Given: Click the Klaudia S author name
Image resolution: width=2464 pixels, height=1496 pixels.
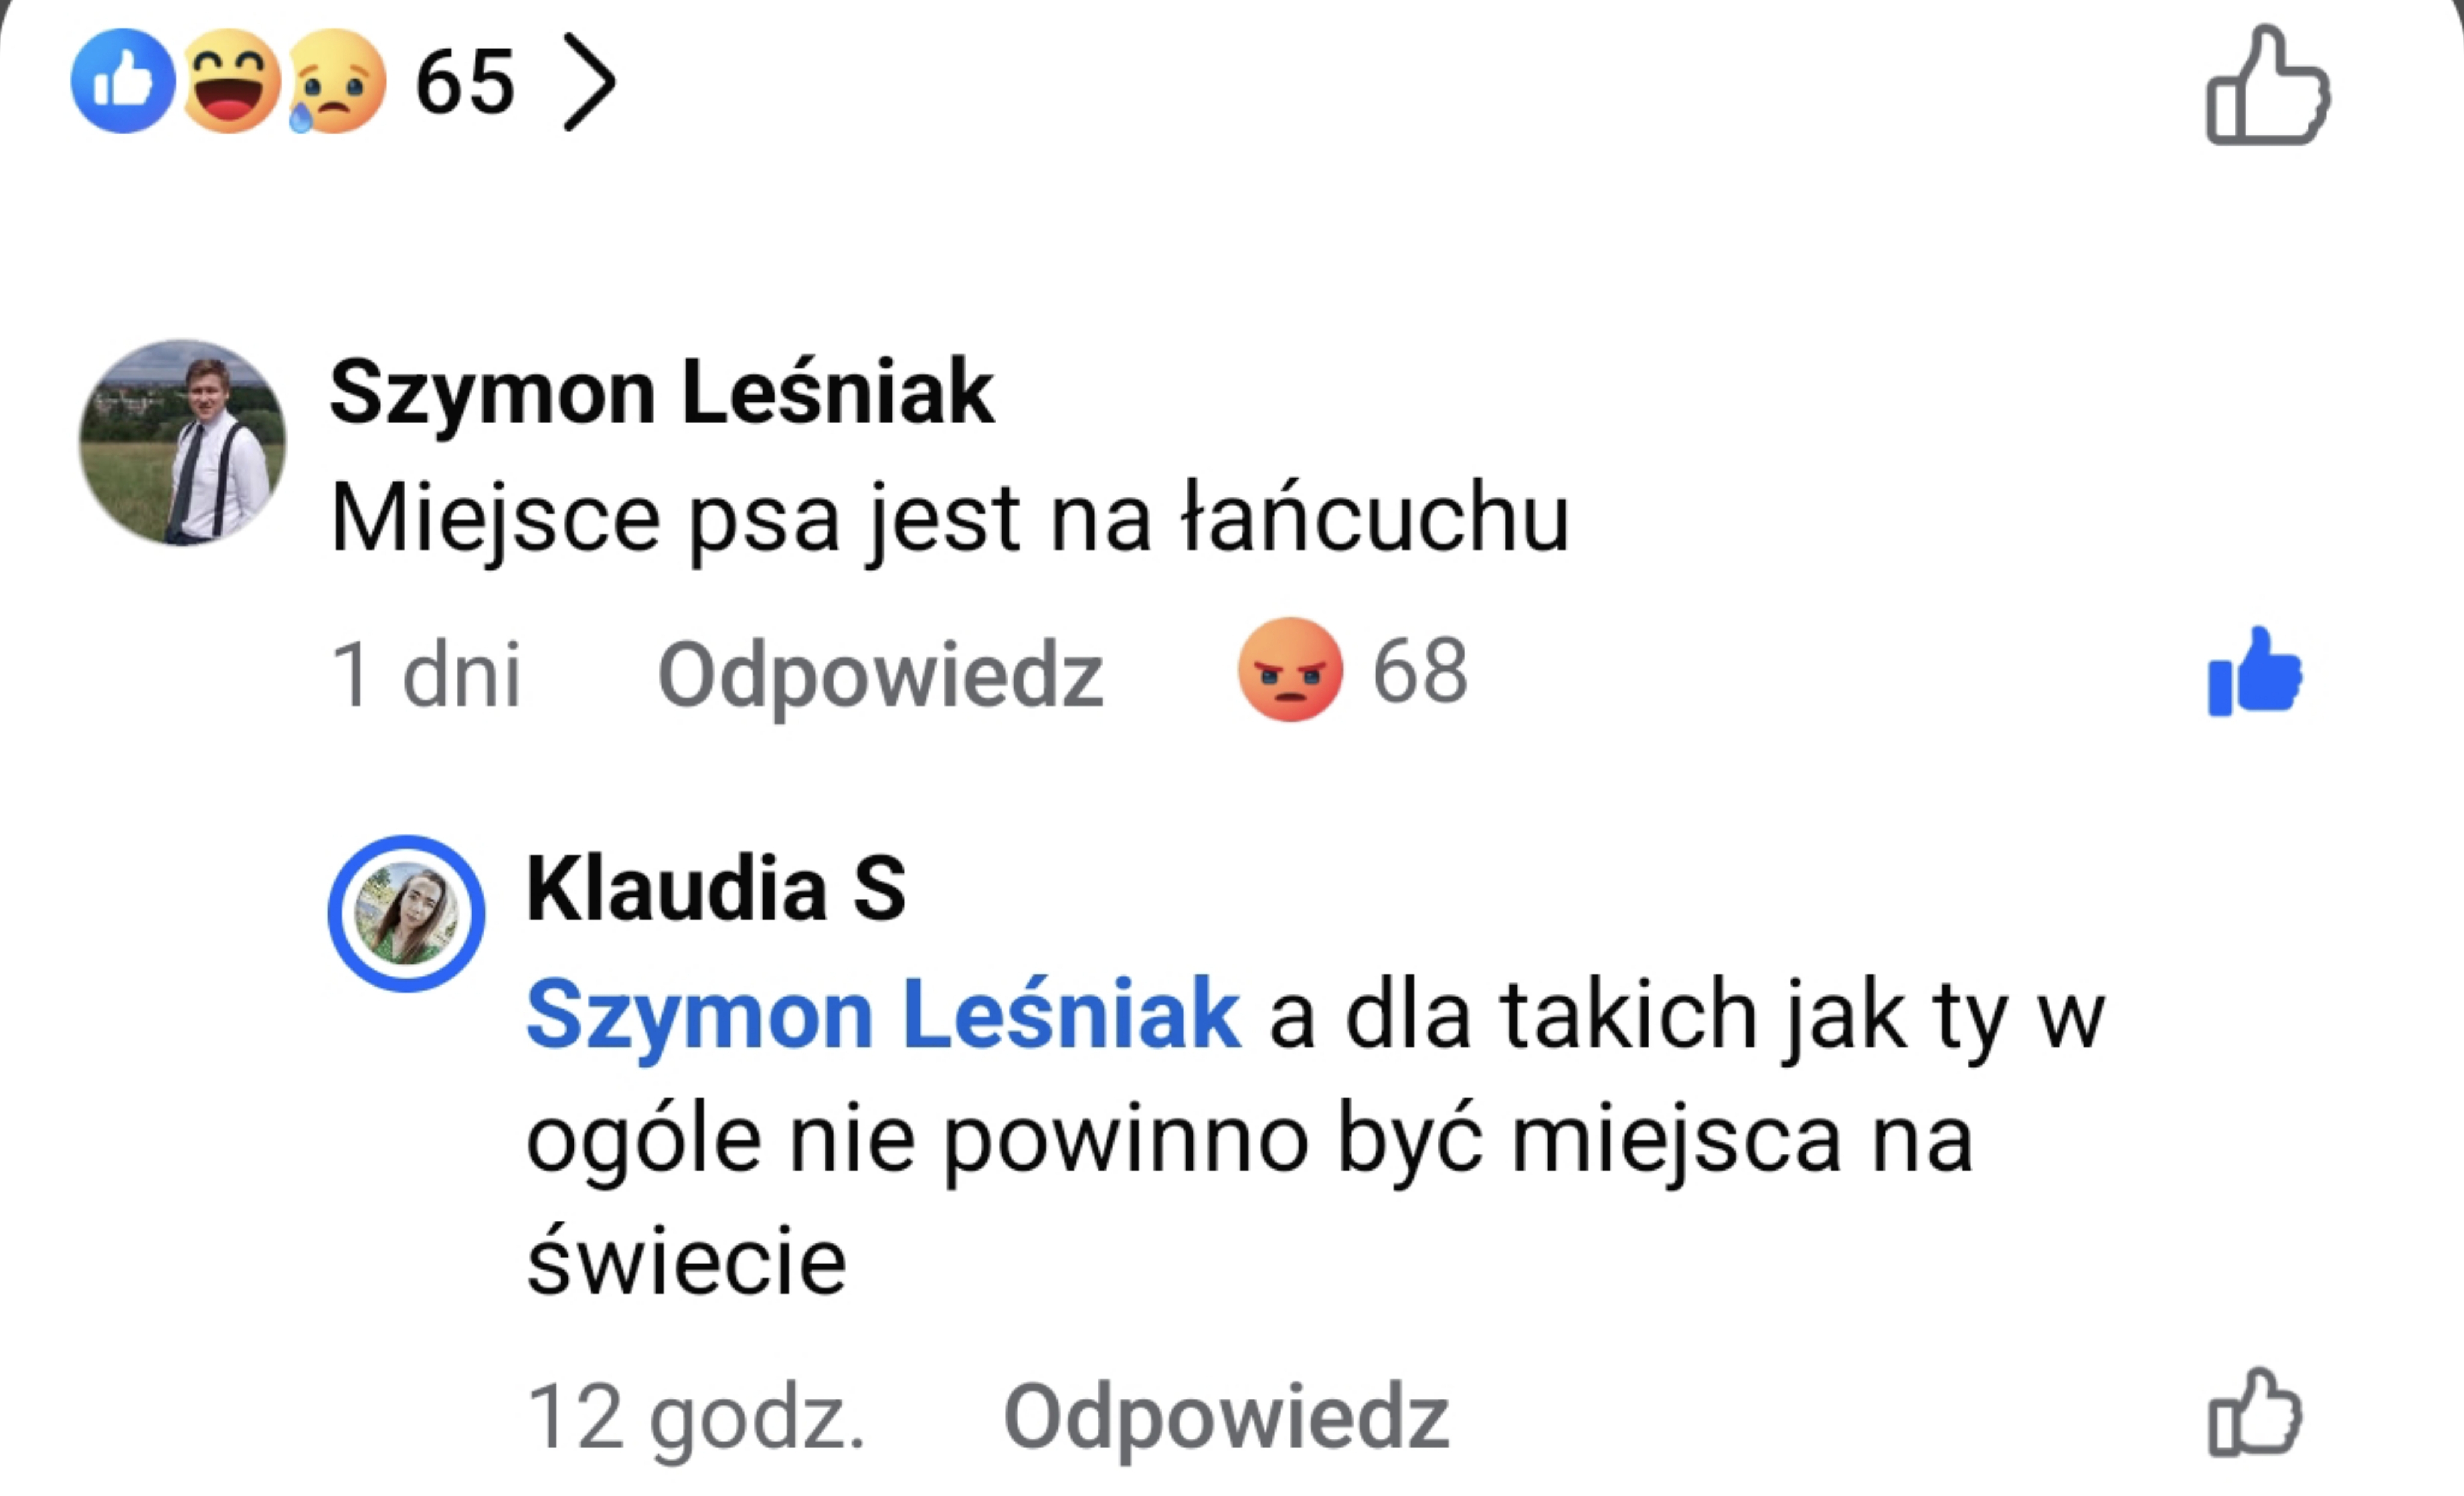Looking at the screenshot, I should (x=716, y=888).
